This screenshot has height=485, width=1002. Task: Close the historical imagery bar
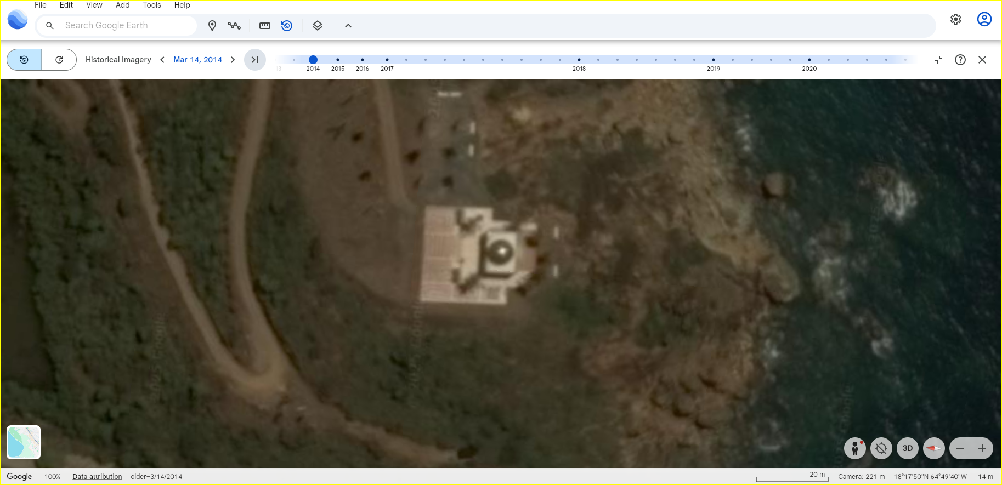[982, 60]
